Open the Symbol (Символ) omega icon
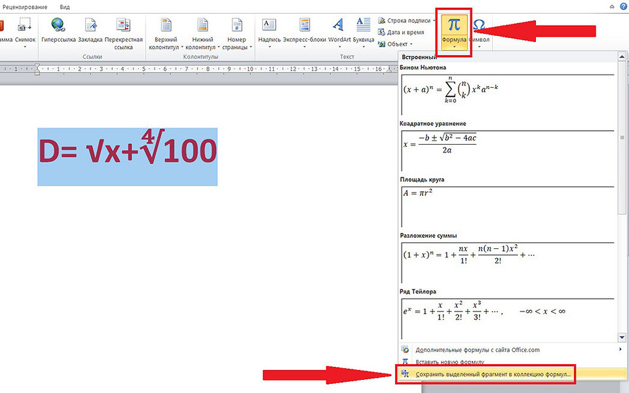629x393 pixels. point(479,26)
